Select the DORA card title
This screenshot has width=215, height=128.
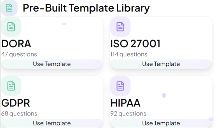pyautogui.click(x=16, y=44)
